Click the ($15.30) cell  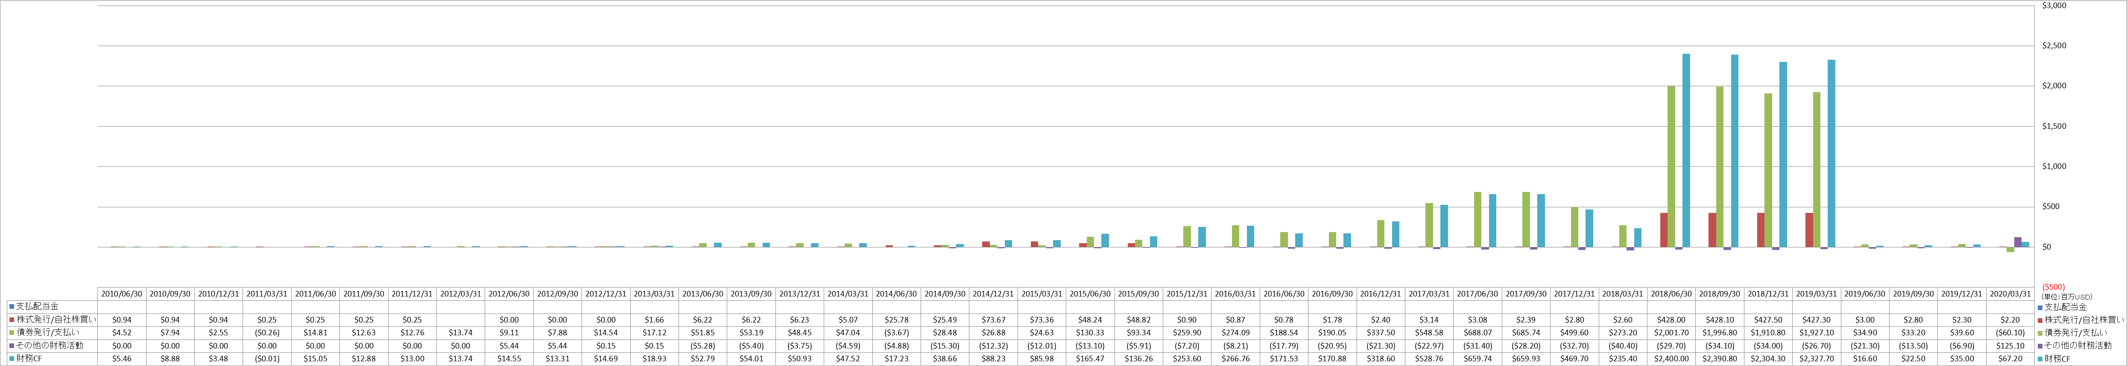pyautogui.click(x=946, y=346)
